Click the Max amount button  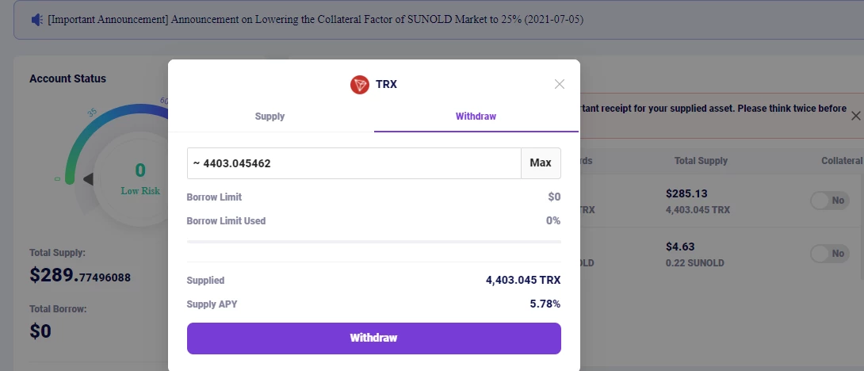[541, 163]
